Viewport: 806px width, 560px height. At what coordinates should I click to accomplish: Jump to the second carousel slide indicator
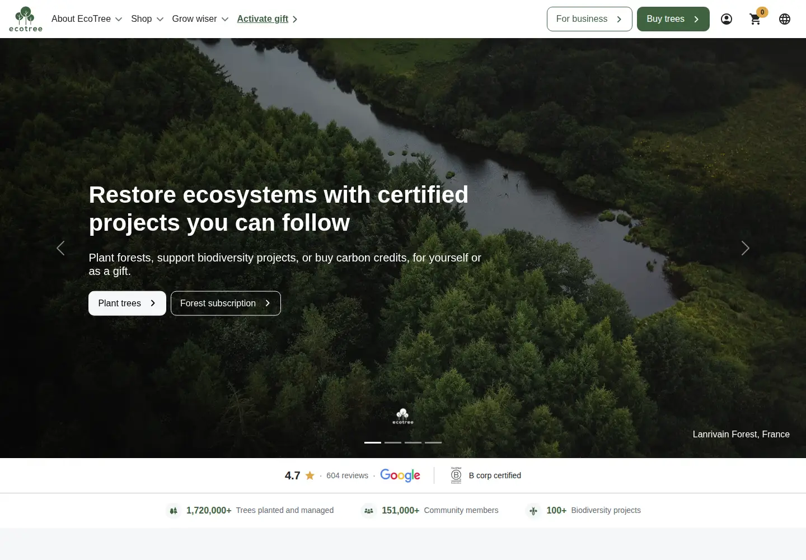point(393,442)
